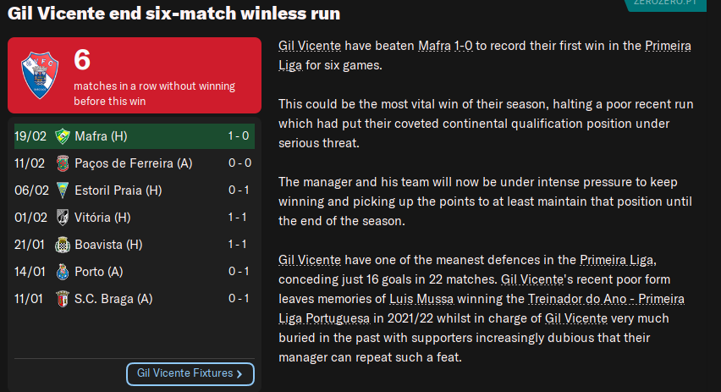Open the Gil Vicente Fixtures button
This screenshot has width=721, height=392.
tap(190, 373)
